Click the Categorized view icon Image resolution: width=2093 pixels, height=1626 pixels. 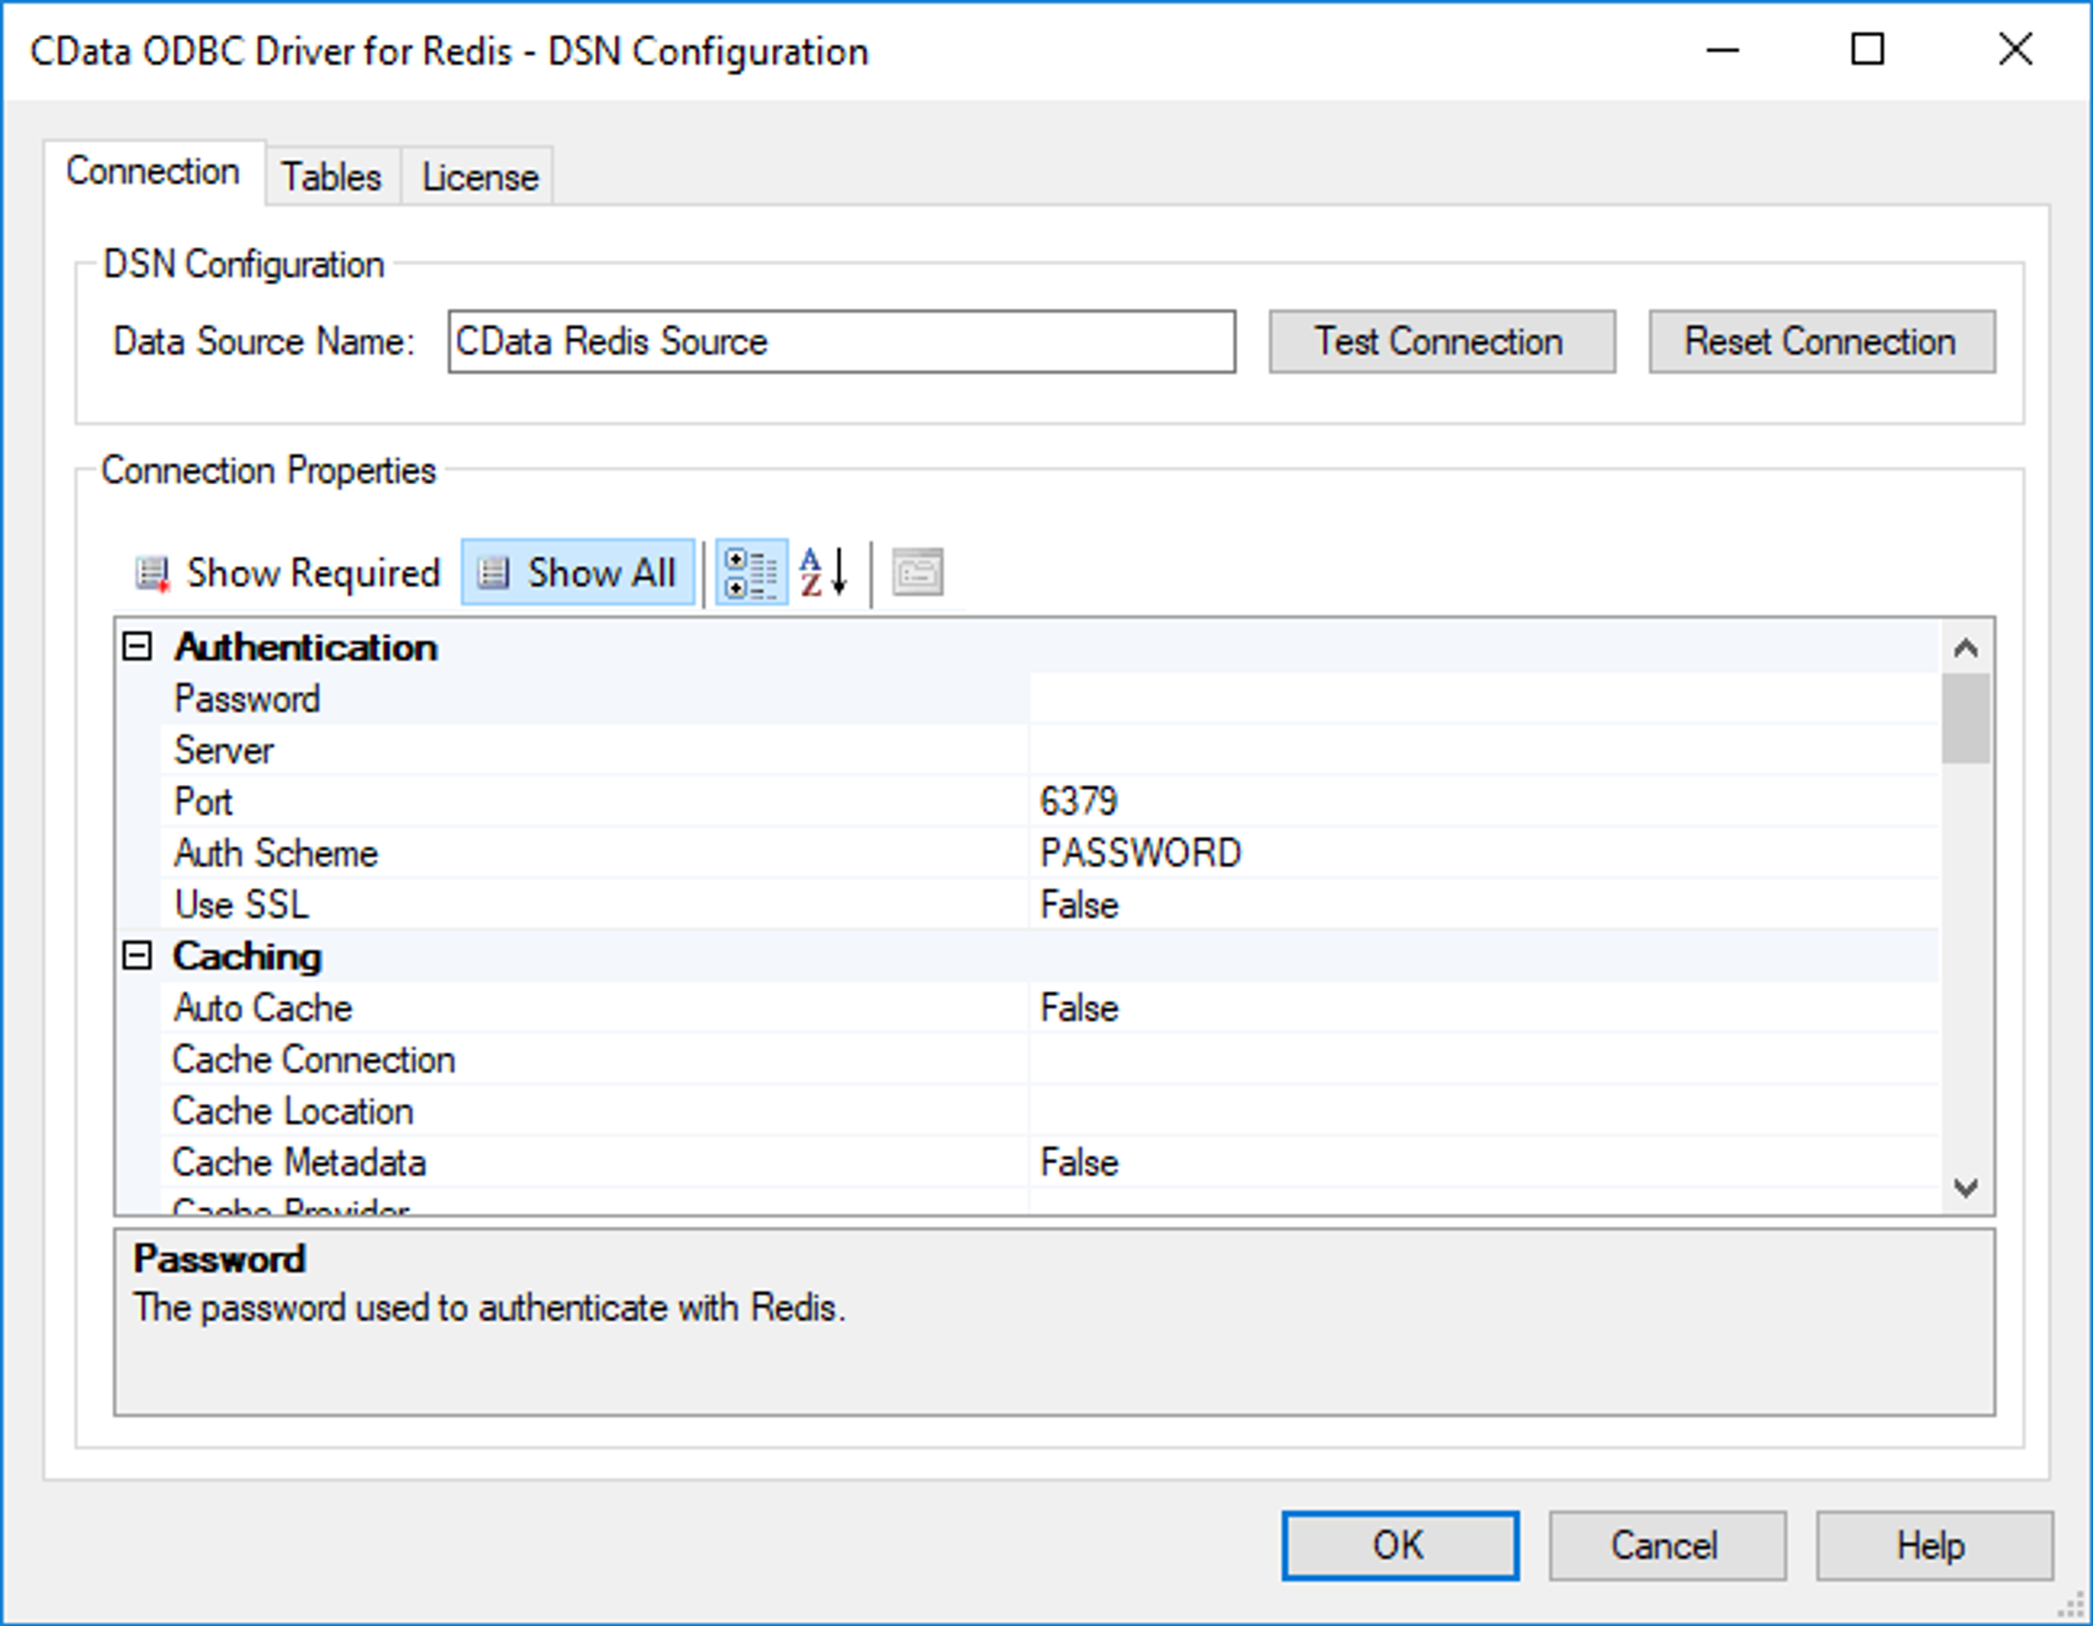click(751, 572)
